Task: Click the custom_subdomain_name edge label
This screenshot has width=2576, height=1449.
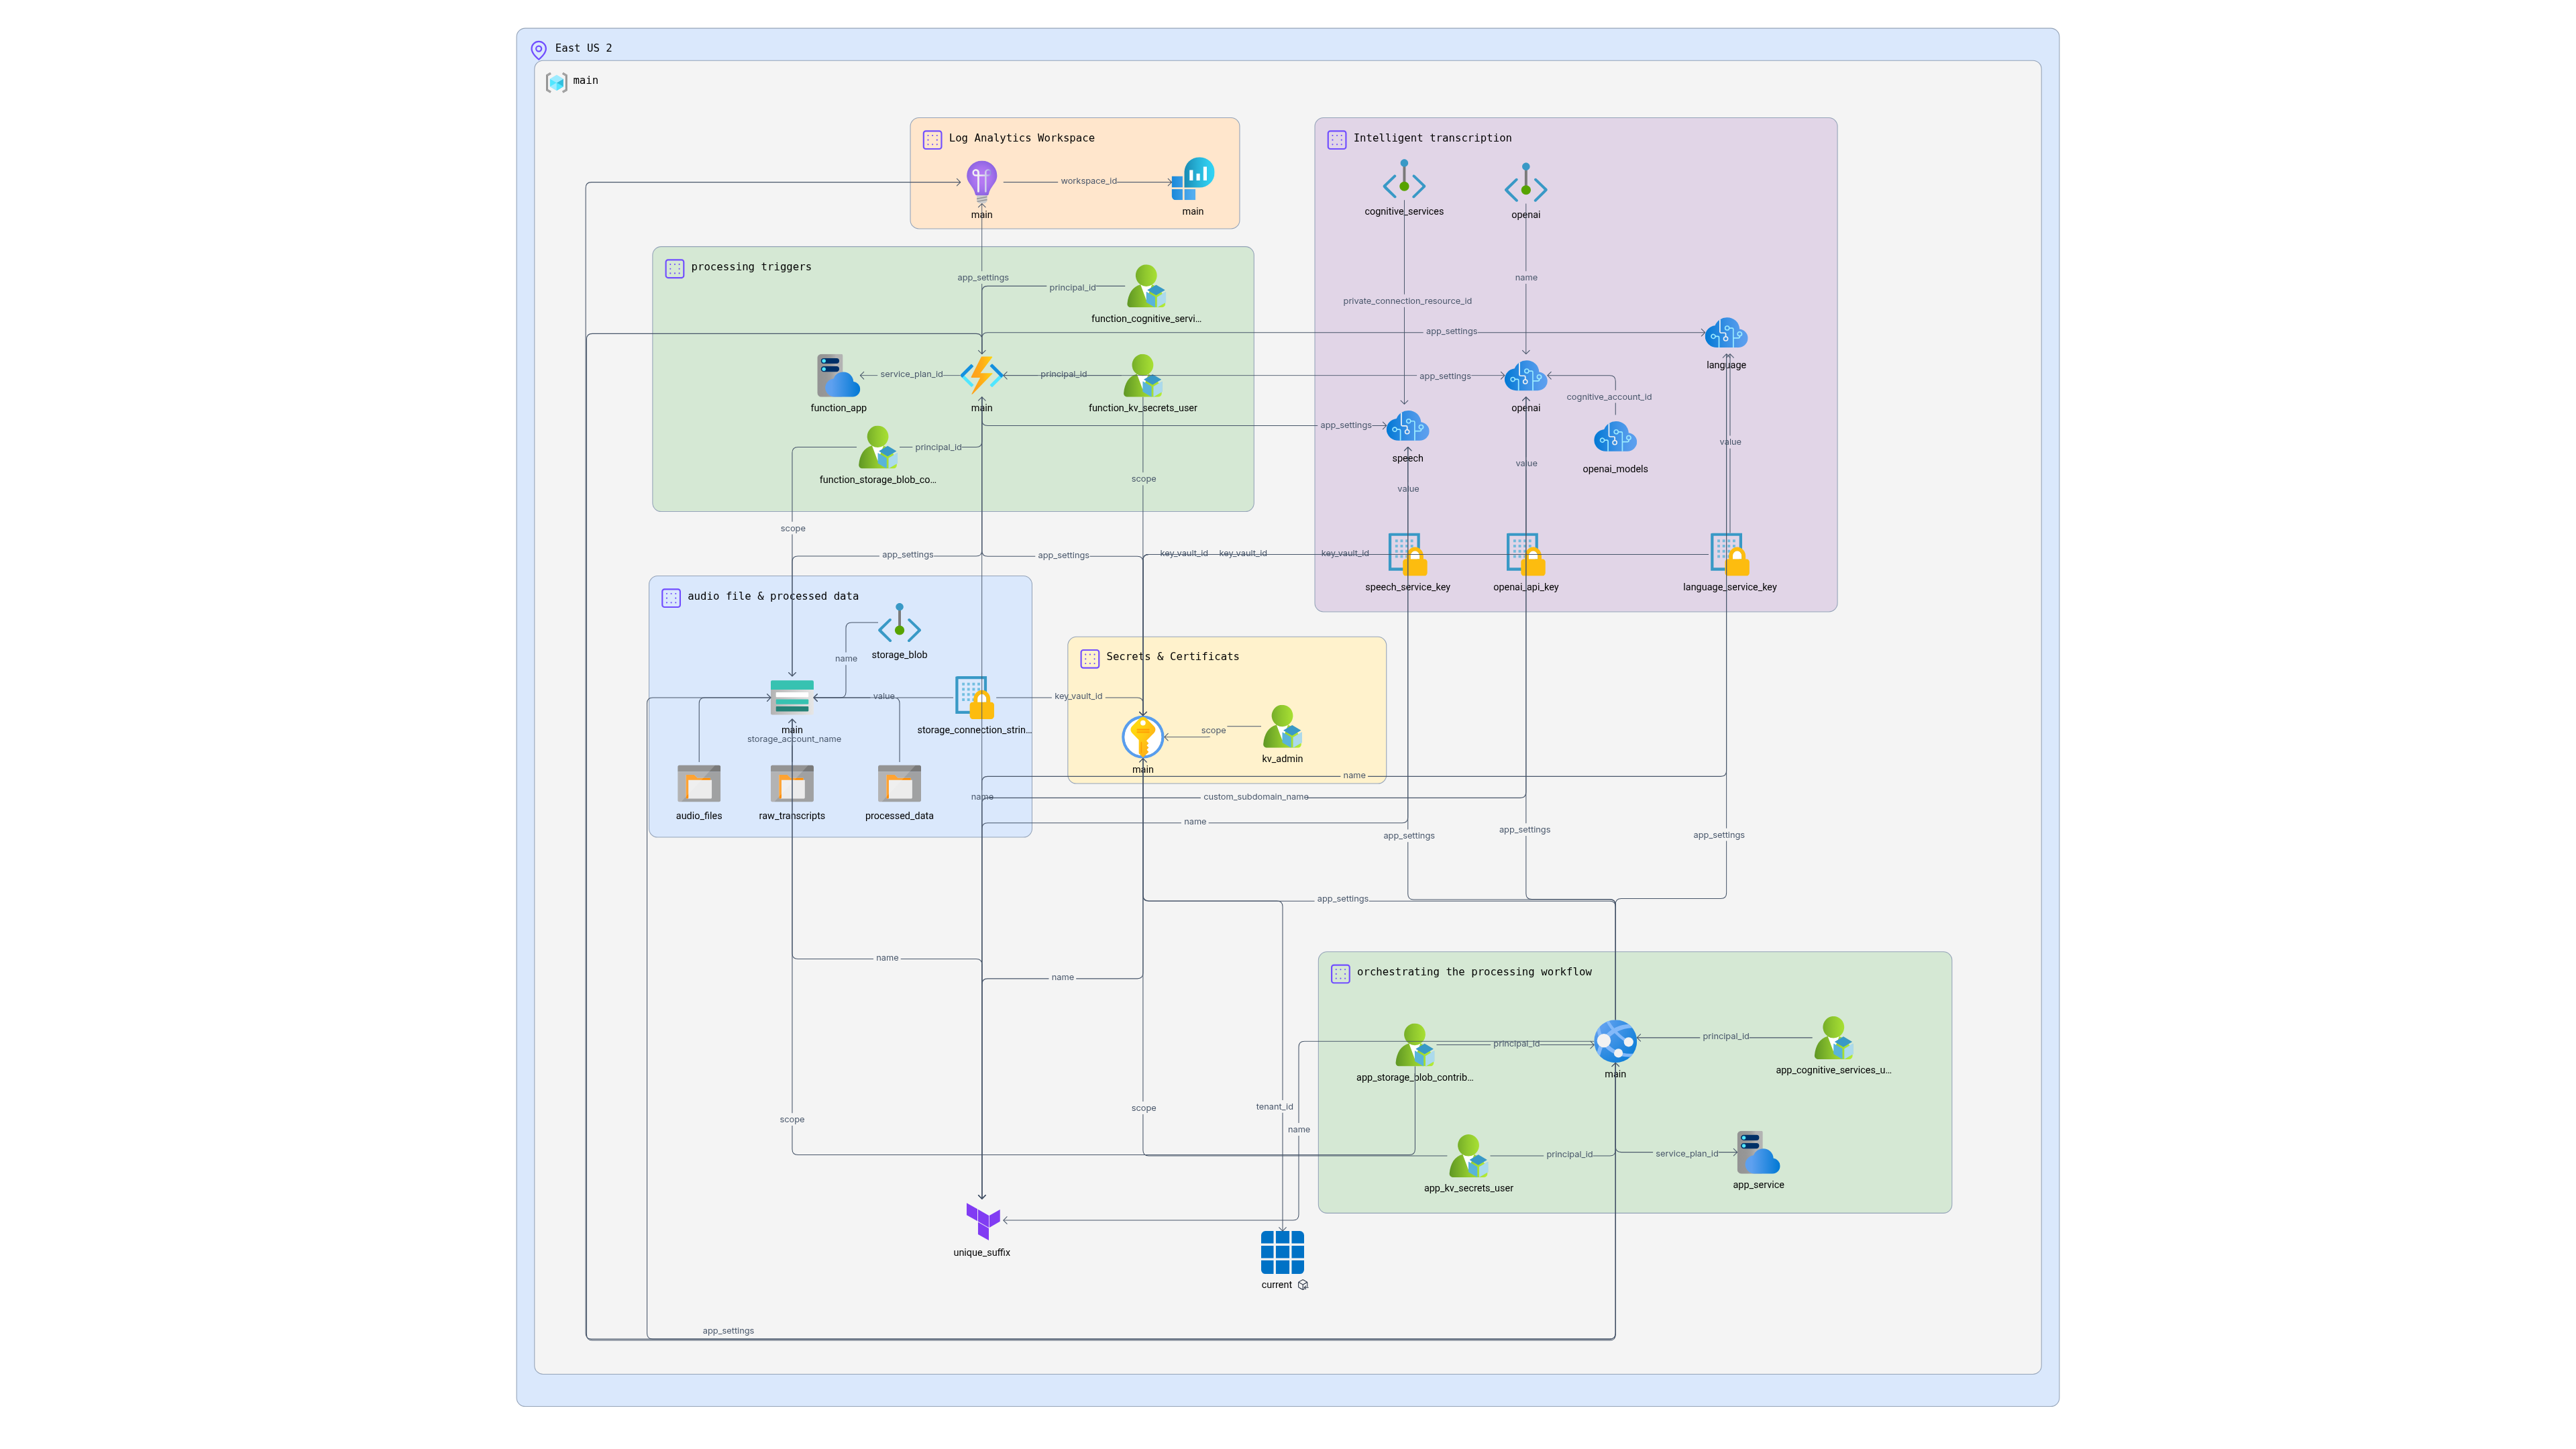Action: tap(1255, 798)
